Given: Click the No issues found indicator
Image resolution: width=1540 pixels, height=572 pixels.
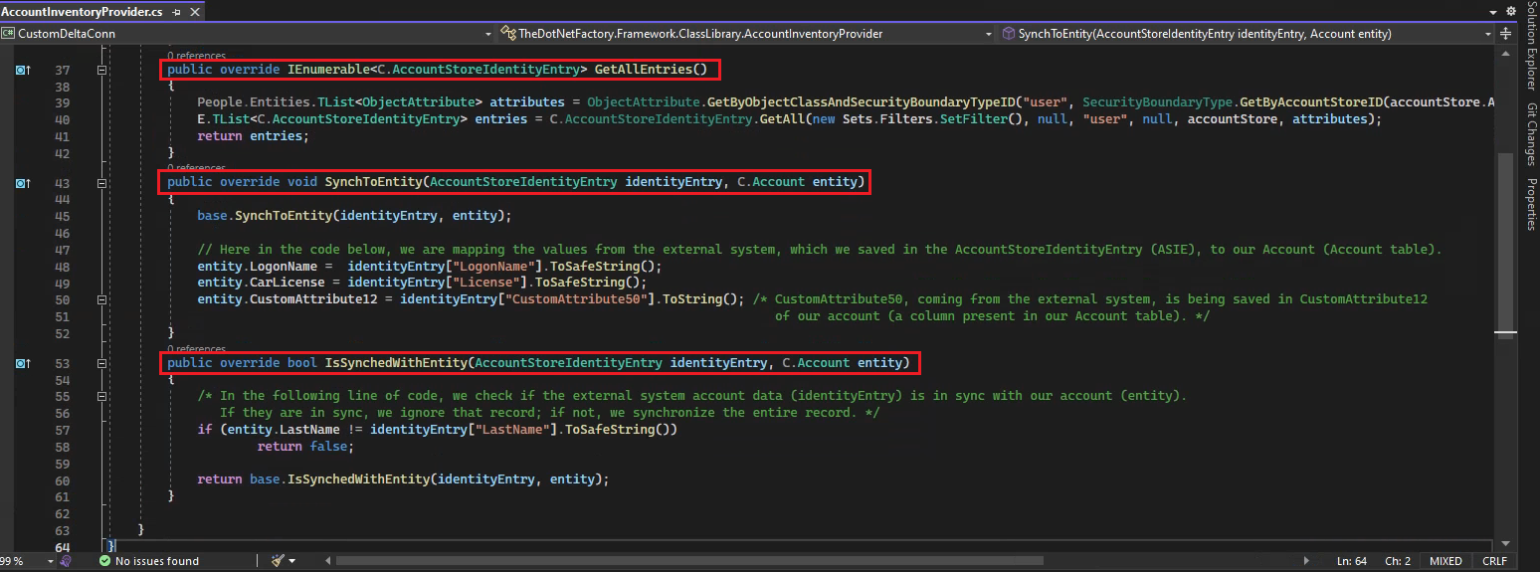Looking at the screenshot, I should coord(148,561).
